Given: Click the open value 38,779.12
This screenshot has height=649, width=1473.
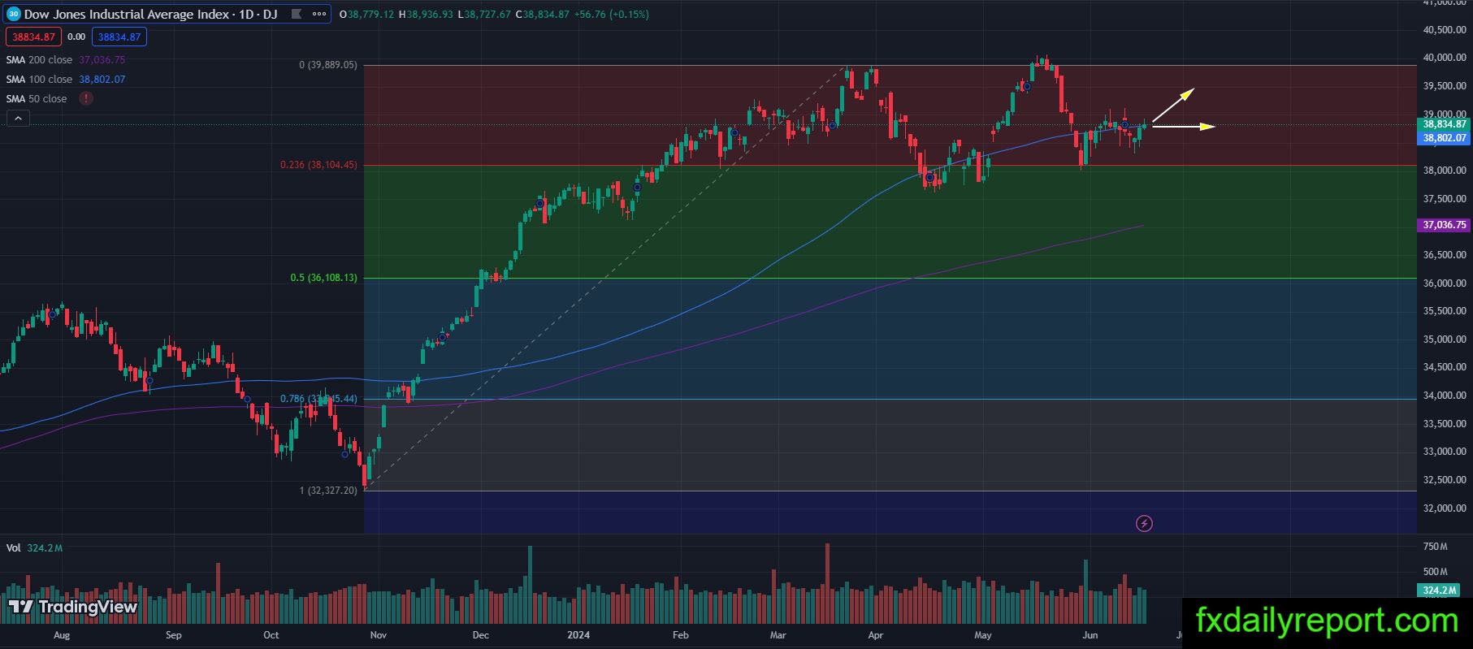Looking at the screenshot, I should pos(369,14).
